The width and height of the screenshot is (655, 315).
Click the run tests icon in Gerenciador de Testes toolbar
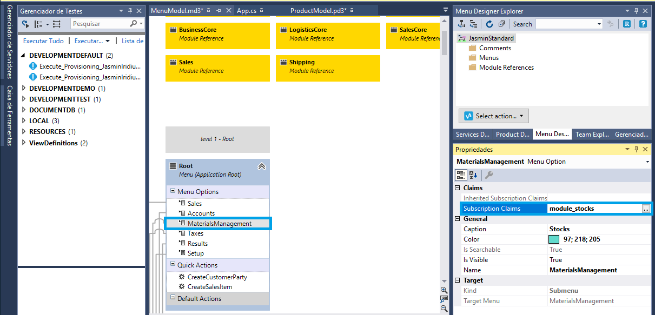(25, 24)
